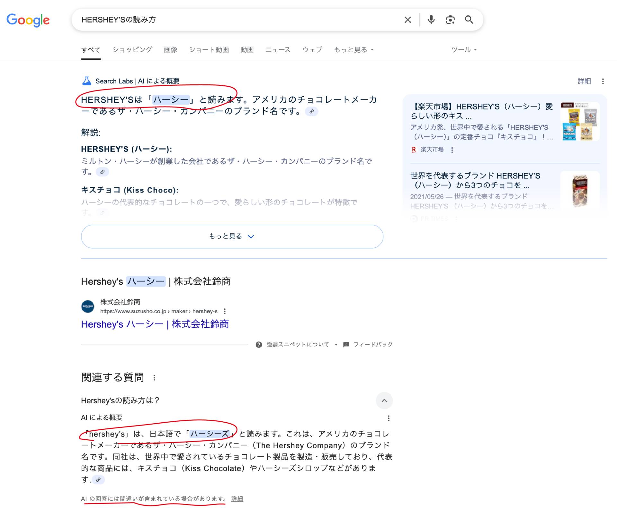
Task: Click the magnifying glass search button
Action: click(469, 20)
